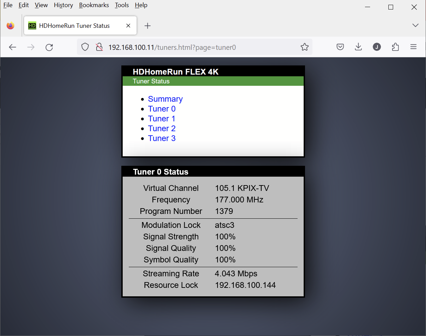Open the Tools menu
Image resolution: width=426 pixels, height=336 pixels.
pyautogui.click(x=122, y=5)
